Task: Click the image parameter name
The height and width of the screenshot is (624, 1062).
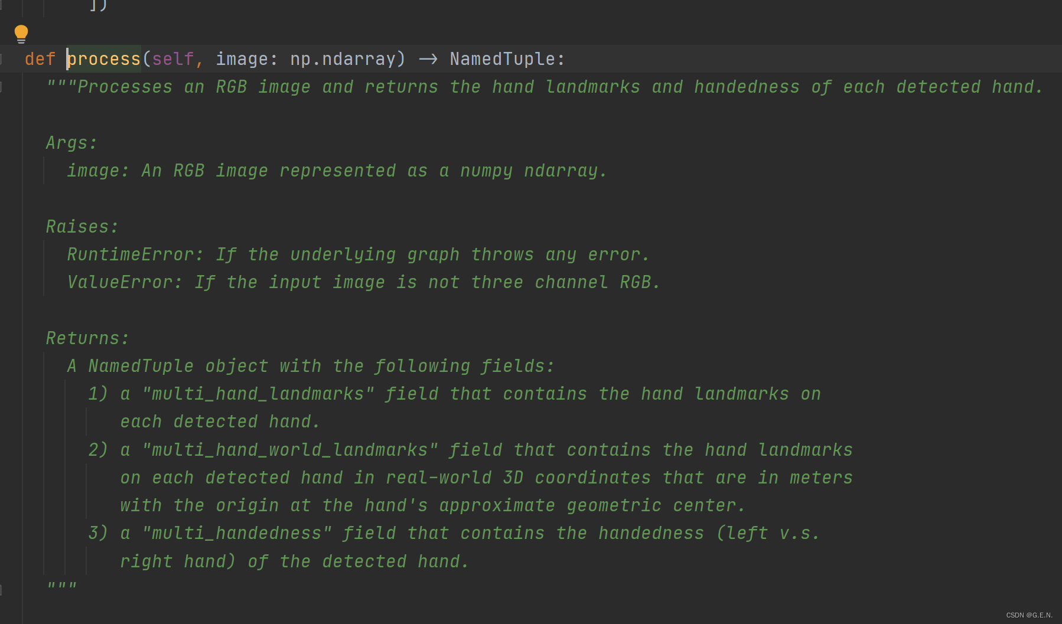Action: point(242,59)
